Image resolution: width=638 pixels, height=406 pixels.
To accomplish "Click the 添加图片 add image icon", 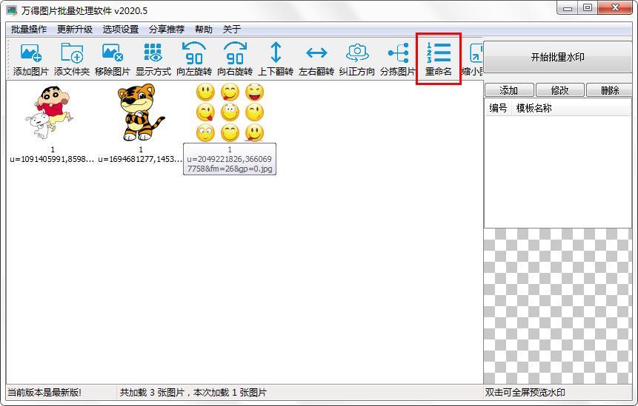I will 31,59.
